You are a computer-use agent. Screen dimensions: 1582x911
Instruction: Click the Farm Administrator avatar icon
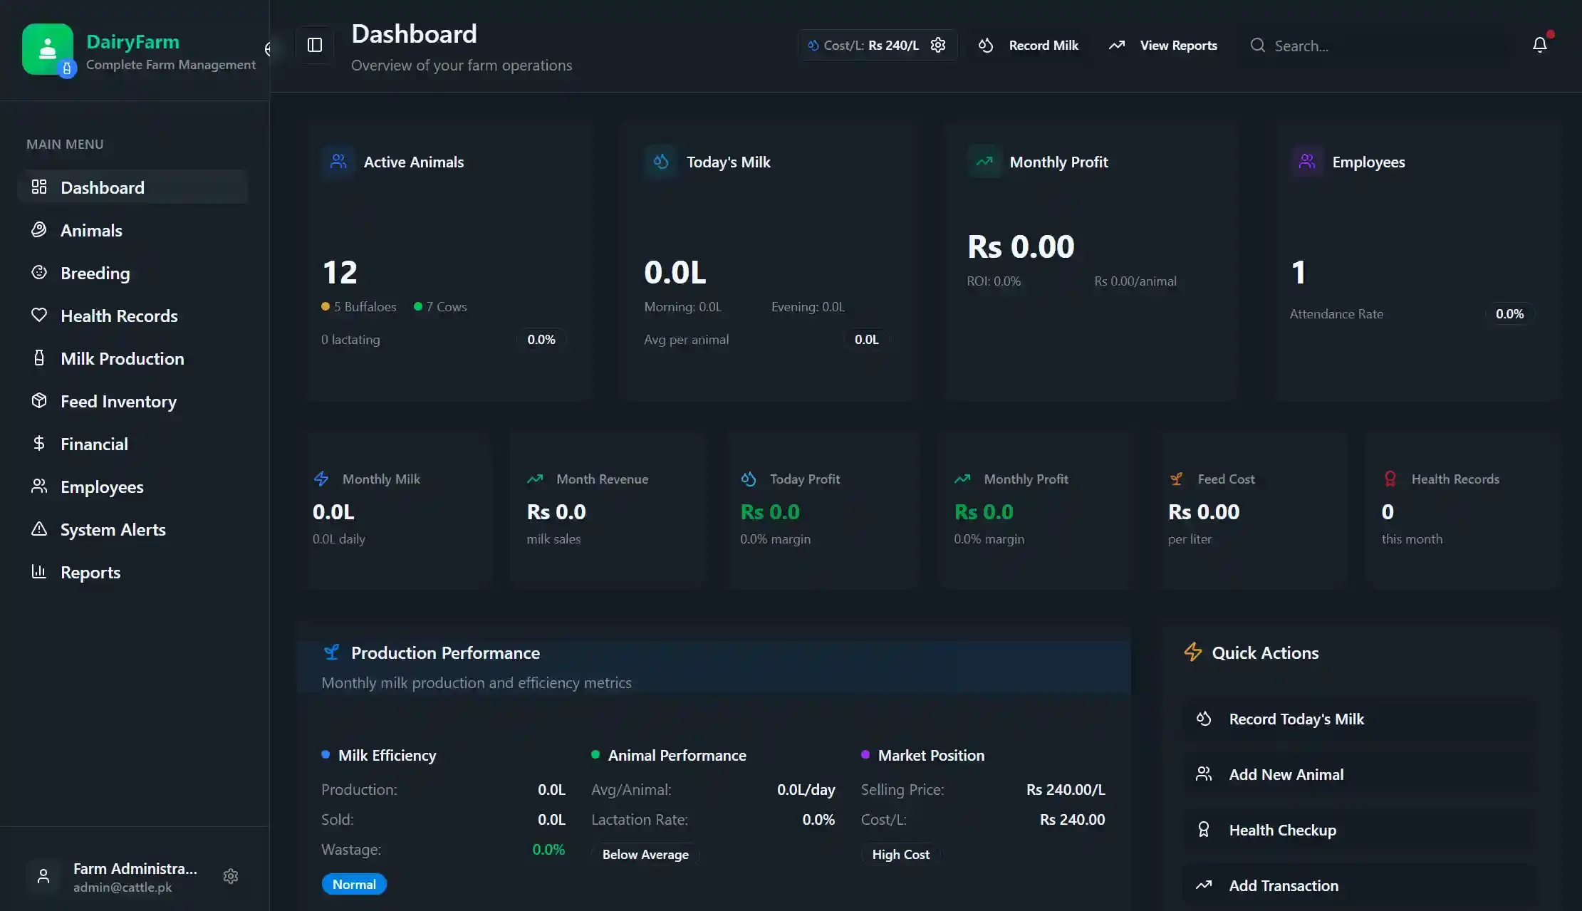[x=43, y=876]
